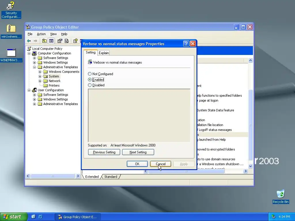Click the Previous Setting button
The height and width of the screenshot is (221, 295).
coord(104,152)
